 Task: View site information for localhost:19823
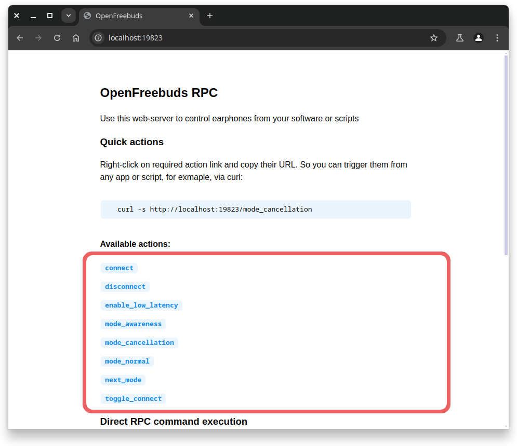point(98,37)
